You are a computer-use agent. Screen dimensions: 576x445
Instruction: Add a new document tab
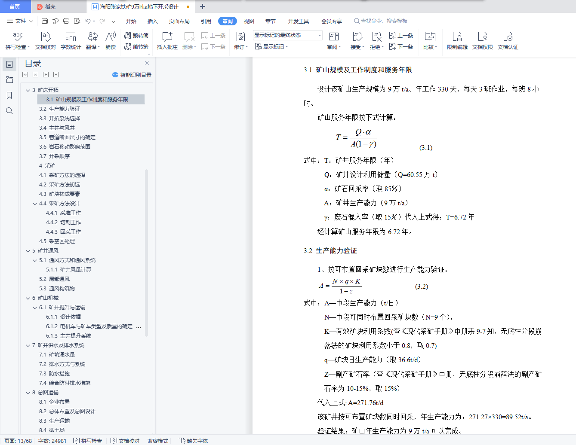(203, 6)
